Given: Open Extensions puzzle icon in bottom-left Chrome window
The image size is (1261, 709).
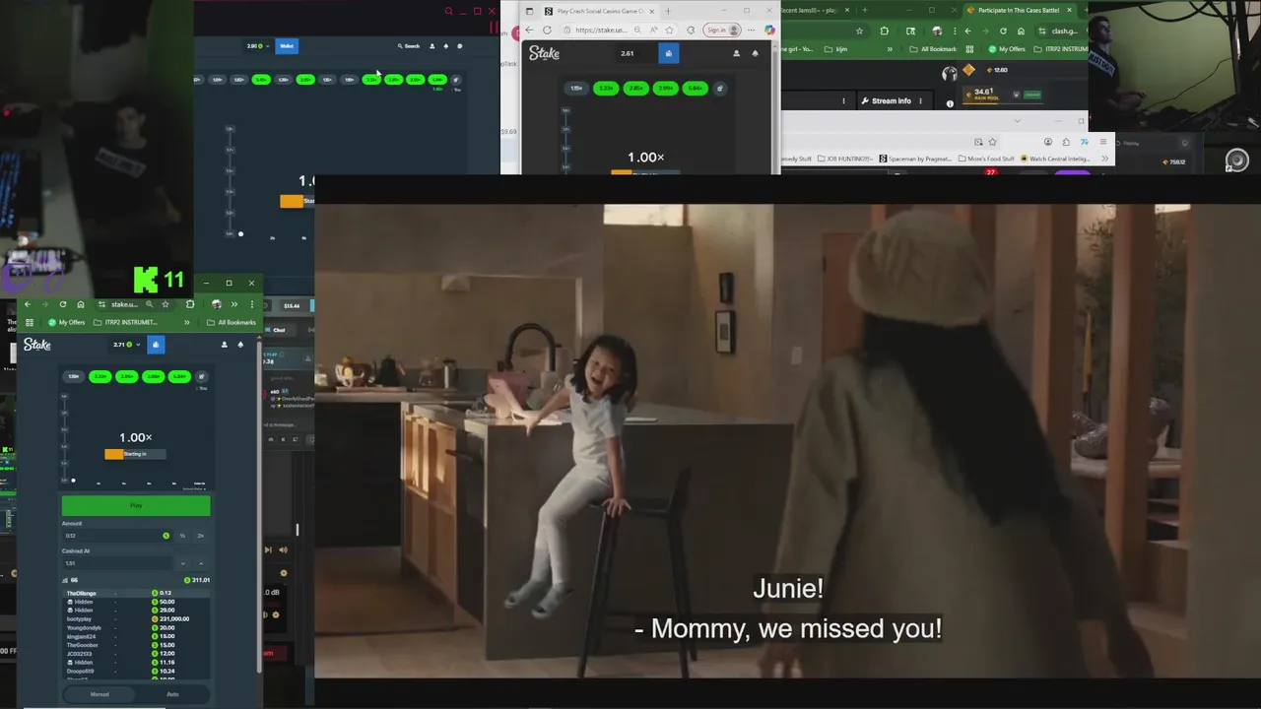Looking at the screenshot, I should coord(190,304).
